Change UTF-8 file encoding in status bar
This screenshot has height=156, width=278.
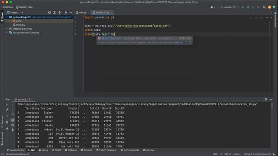(x=228, y=154)
